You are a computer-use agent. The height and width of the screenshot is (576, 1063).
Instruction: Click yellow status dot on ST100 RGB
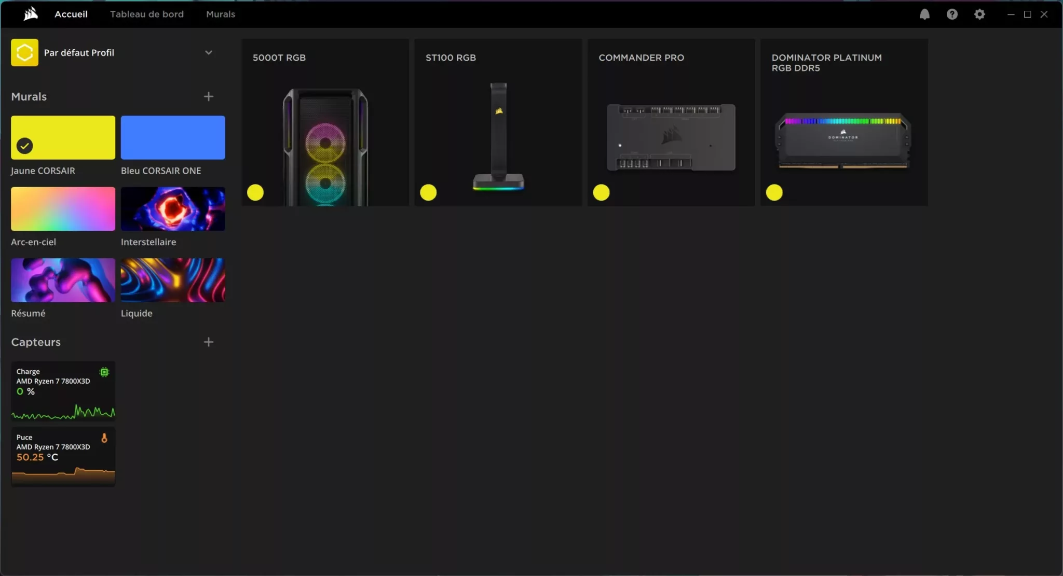click(x=428, y=192)
